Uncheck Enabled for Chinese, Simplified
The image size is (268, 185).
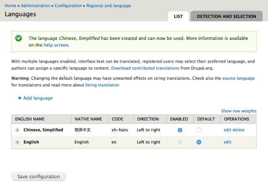coord(180,130)
